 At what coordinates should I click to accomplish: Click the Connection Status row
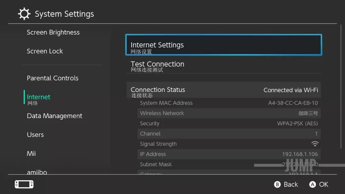[223, 90]
